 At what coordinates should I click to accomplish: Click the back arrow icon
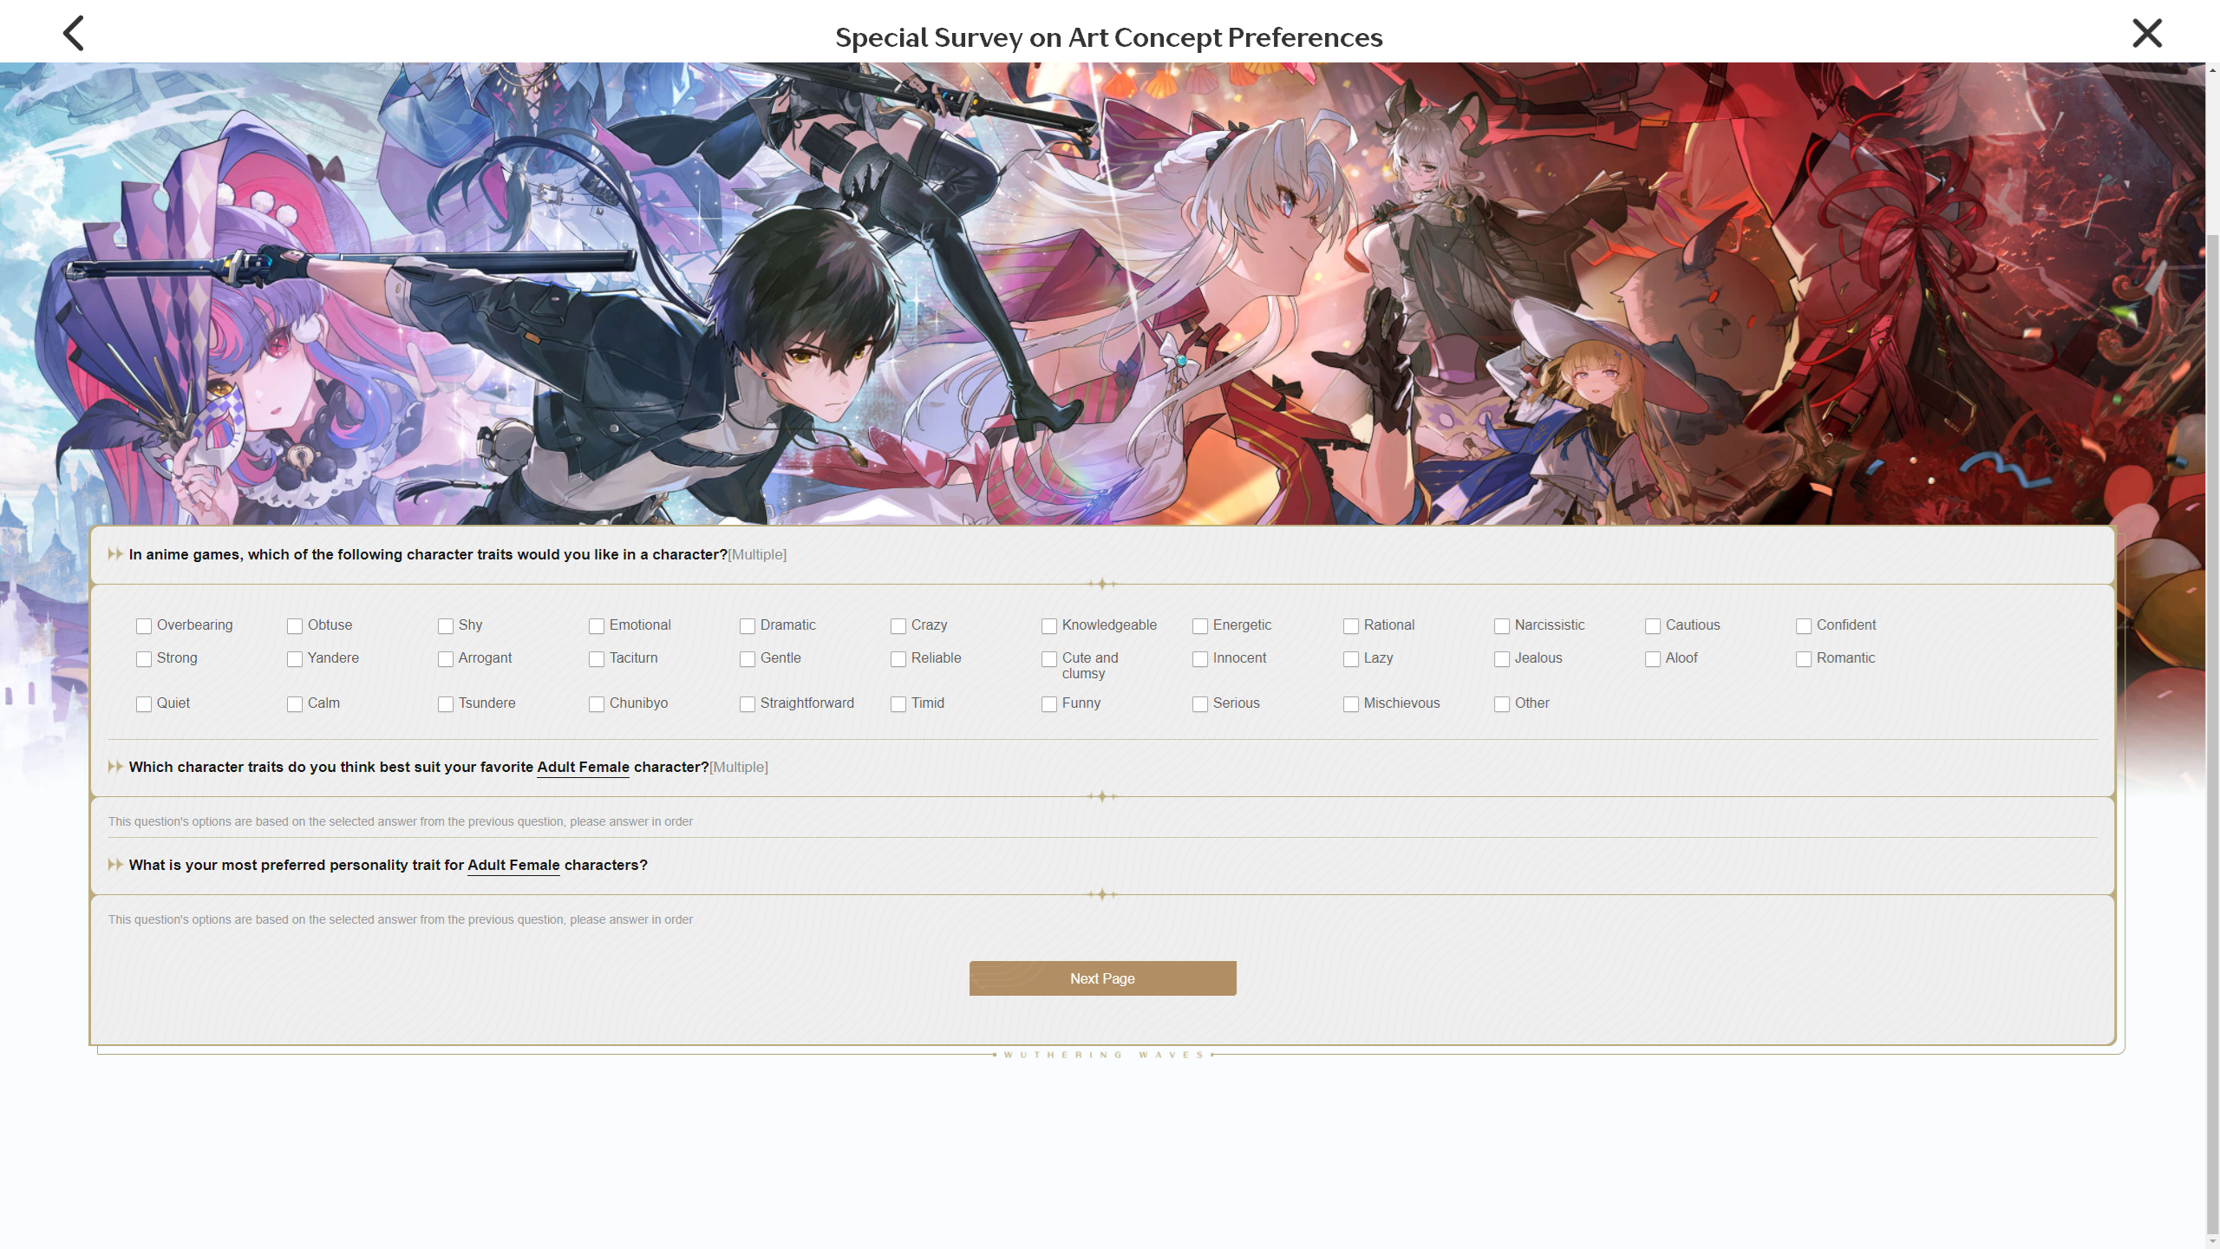click(74, 34)
